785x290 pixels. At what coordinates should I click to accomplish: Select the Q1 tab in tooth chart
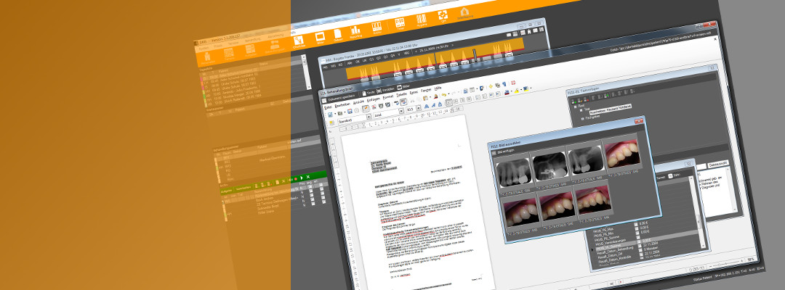coord(371,58)
